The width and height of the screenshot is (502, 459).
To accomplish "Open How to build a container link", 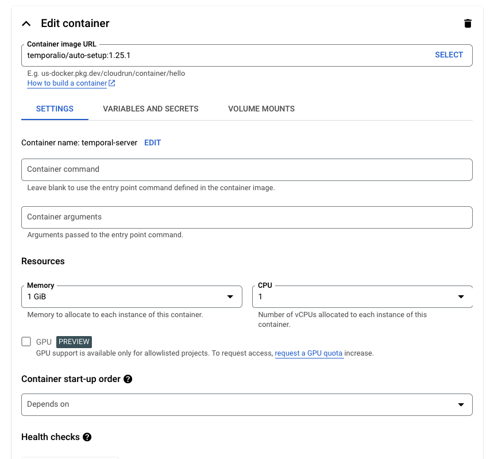I will click(67, 83).
